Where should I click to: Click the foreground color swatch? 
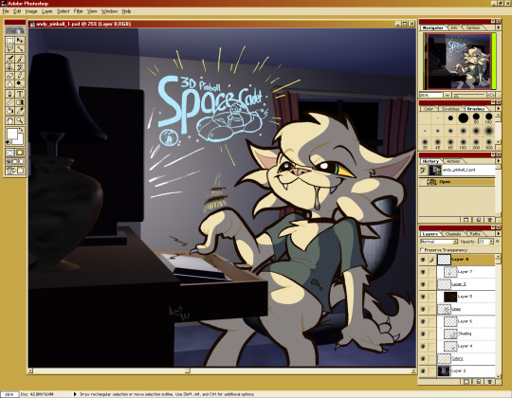[11, 133]
